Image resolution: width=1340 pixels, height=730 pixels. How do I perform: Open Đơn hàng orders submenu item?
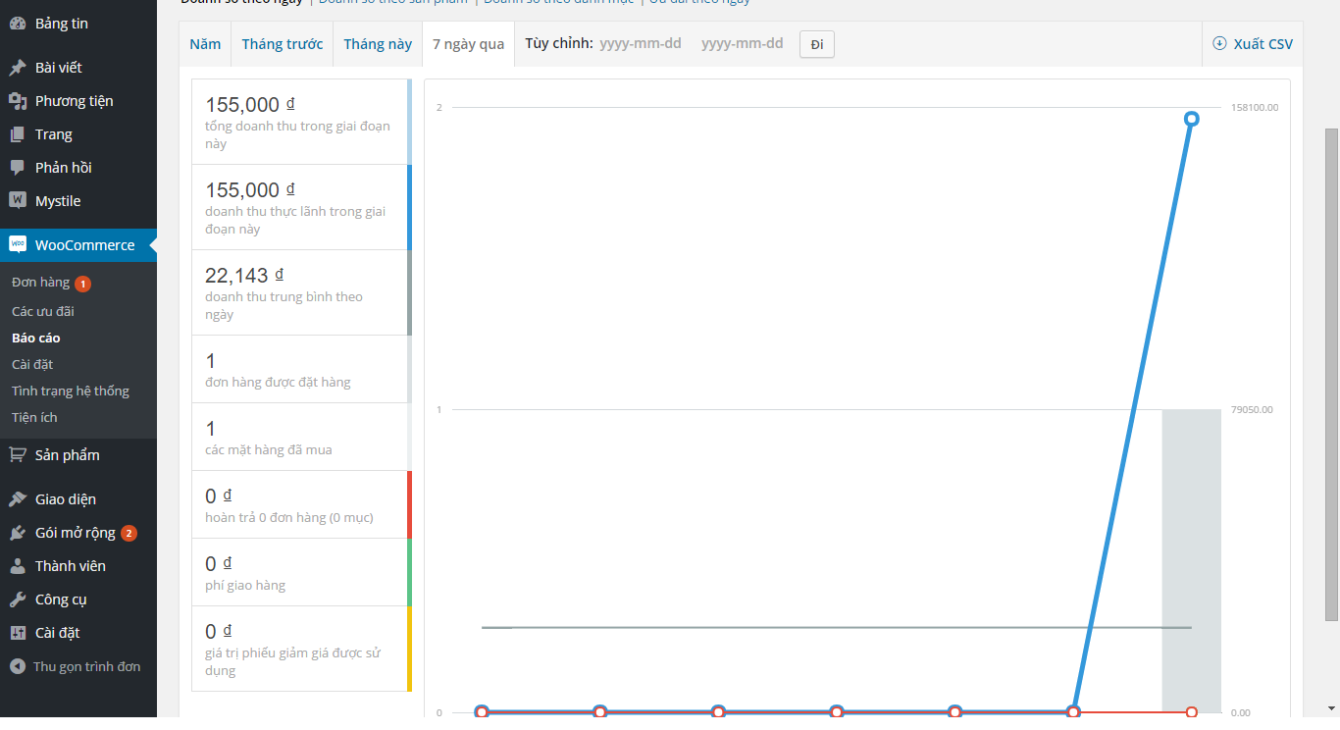click(x=41, y=283)
